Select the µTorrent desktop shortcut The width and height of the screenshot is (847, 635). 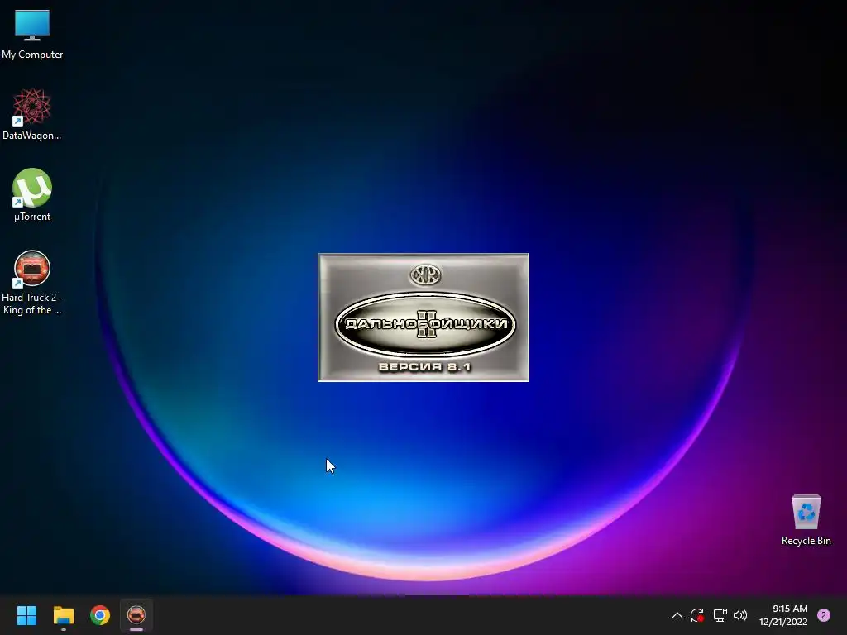pos(32,195)
